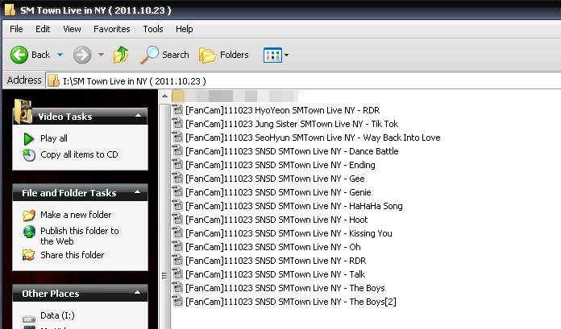Image resolution: width=561 pixels, height=329 pixels.
Task: Click video icon of HyoYeon RDR file
Action: point(177,109)
